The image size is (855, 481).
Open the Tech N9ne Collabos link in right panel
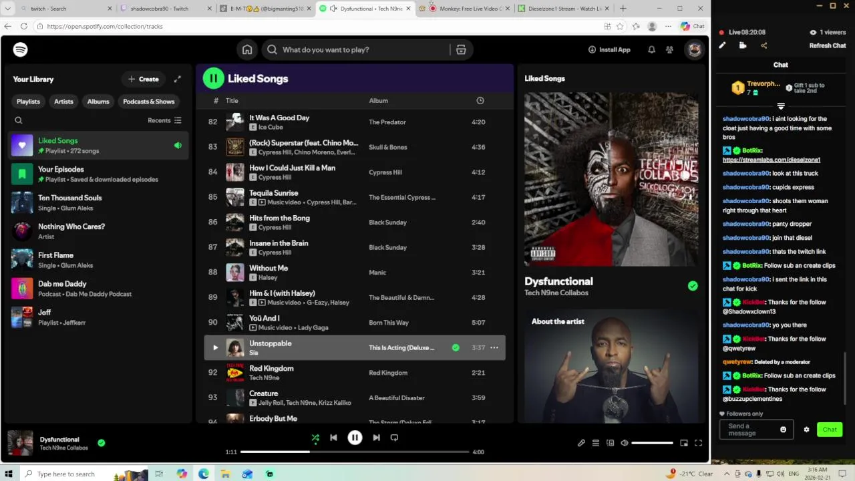[556, 293]
